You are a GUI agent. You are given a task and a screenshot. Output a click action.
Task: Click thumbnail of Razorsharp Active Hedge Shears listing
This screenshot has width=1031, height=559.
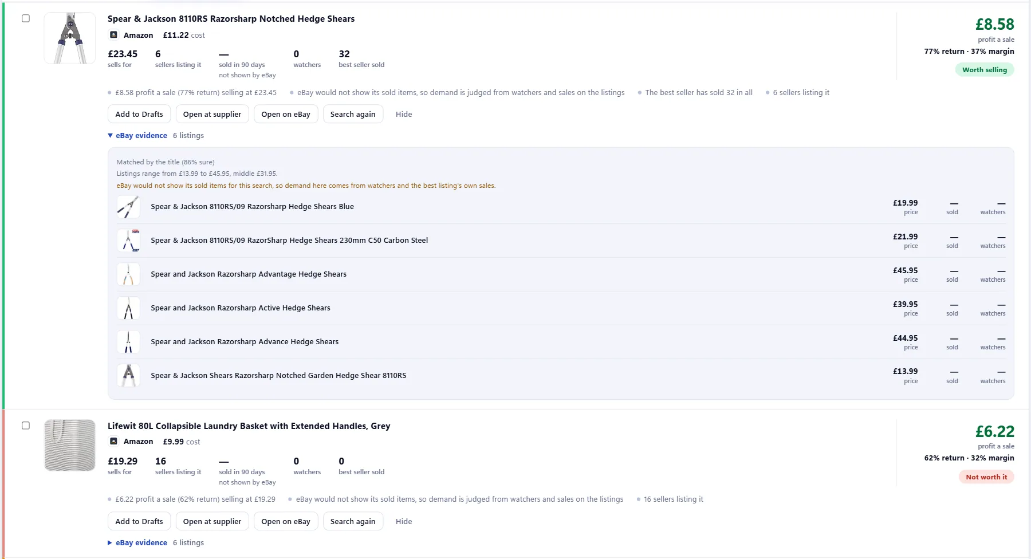coord(128,308)
